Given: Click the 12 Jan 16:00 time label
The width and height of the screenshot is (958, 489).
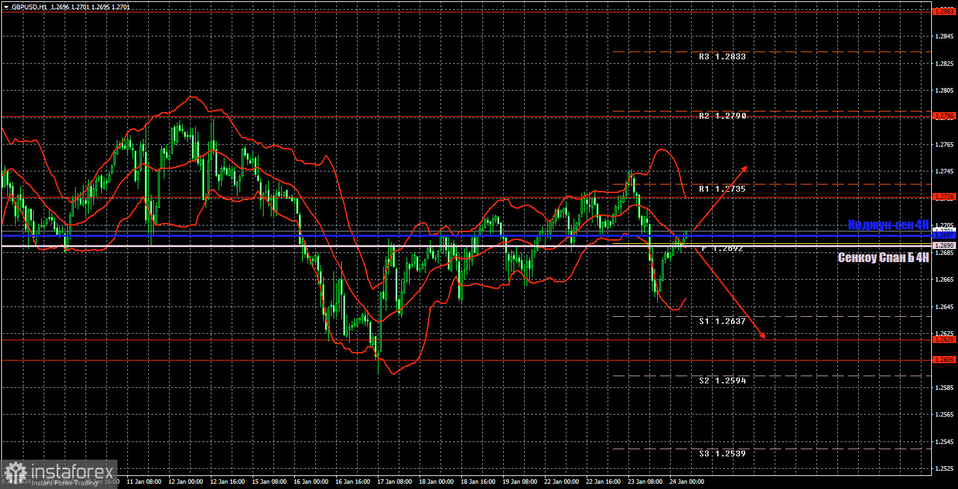Looking at the screenshot, I should point(228,481).
